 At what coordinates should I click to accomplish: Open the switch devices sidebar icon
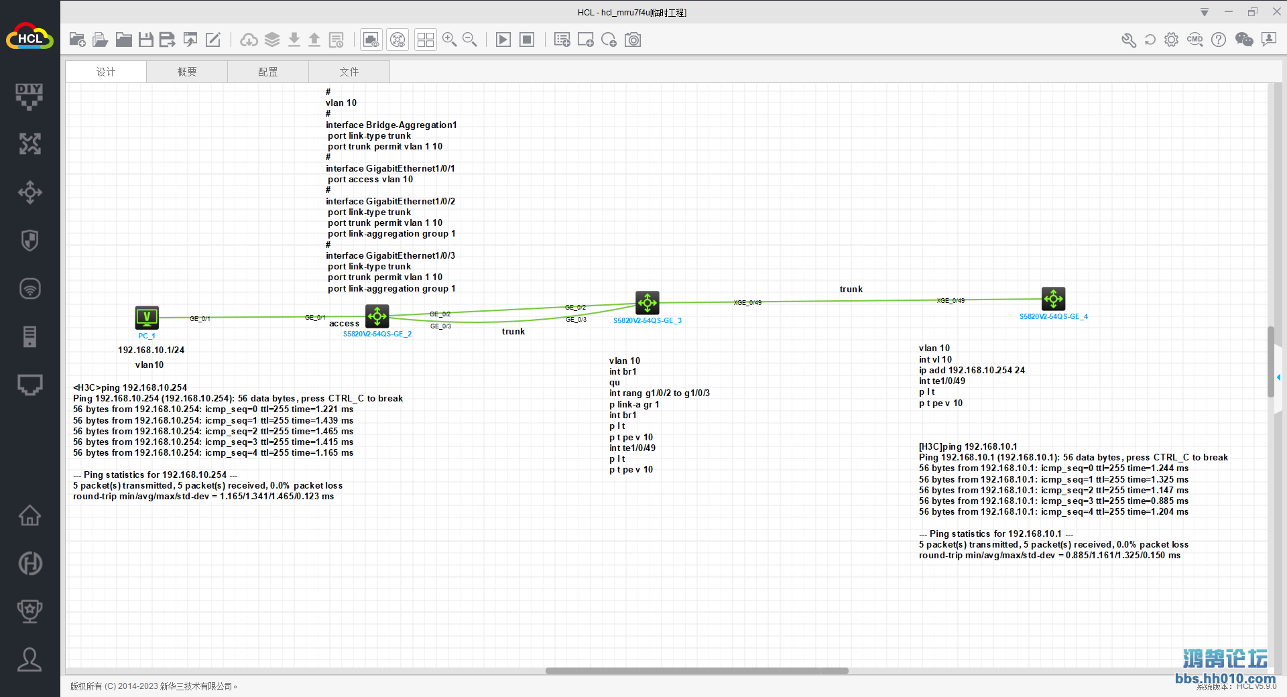[29, 192]
